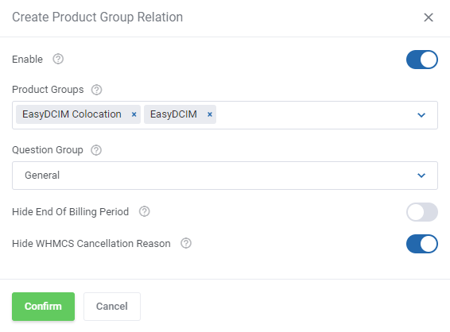Show help tooltip for Enable

[58, 59]
